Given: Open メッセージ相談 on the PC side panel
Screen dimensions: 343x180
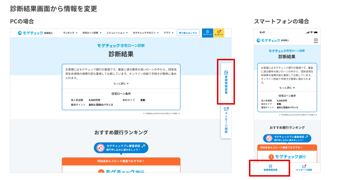Looking at the screenshot, I should coord(226,121).
